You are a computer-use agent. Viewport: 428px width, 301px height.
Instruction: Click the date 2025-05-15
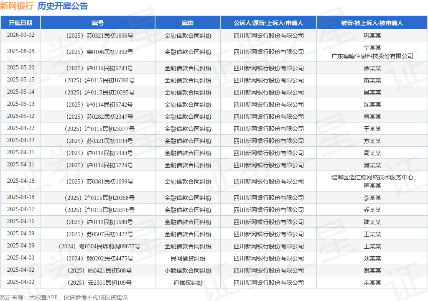[20, 80]
